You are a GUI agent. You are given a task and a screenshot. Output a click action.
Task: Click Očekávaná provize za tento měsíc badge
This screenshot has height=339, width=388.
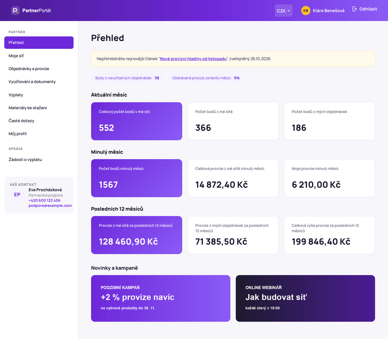(x=206, y=78)
